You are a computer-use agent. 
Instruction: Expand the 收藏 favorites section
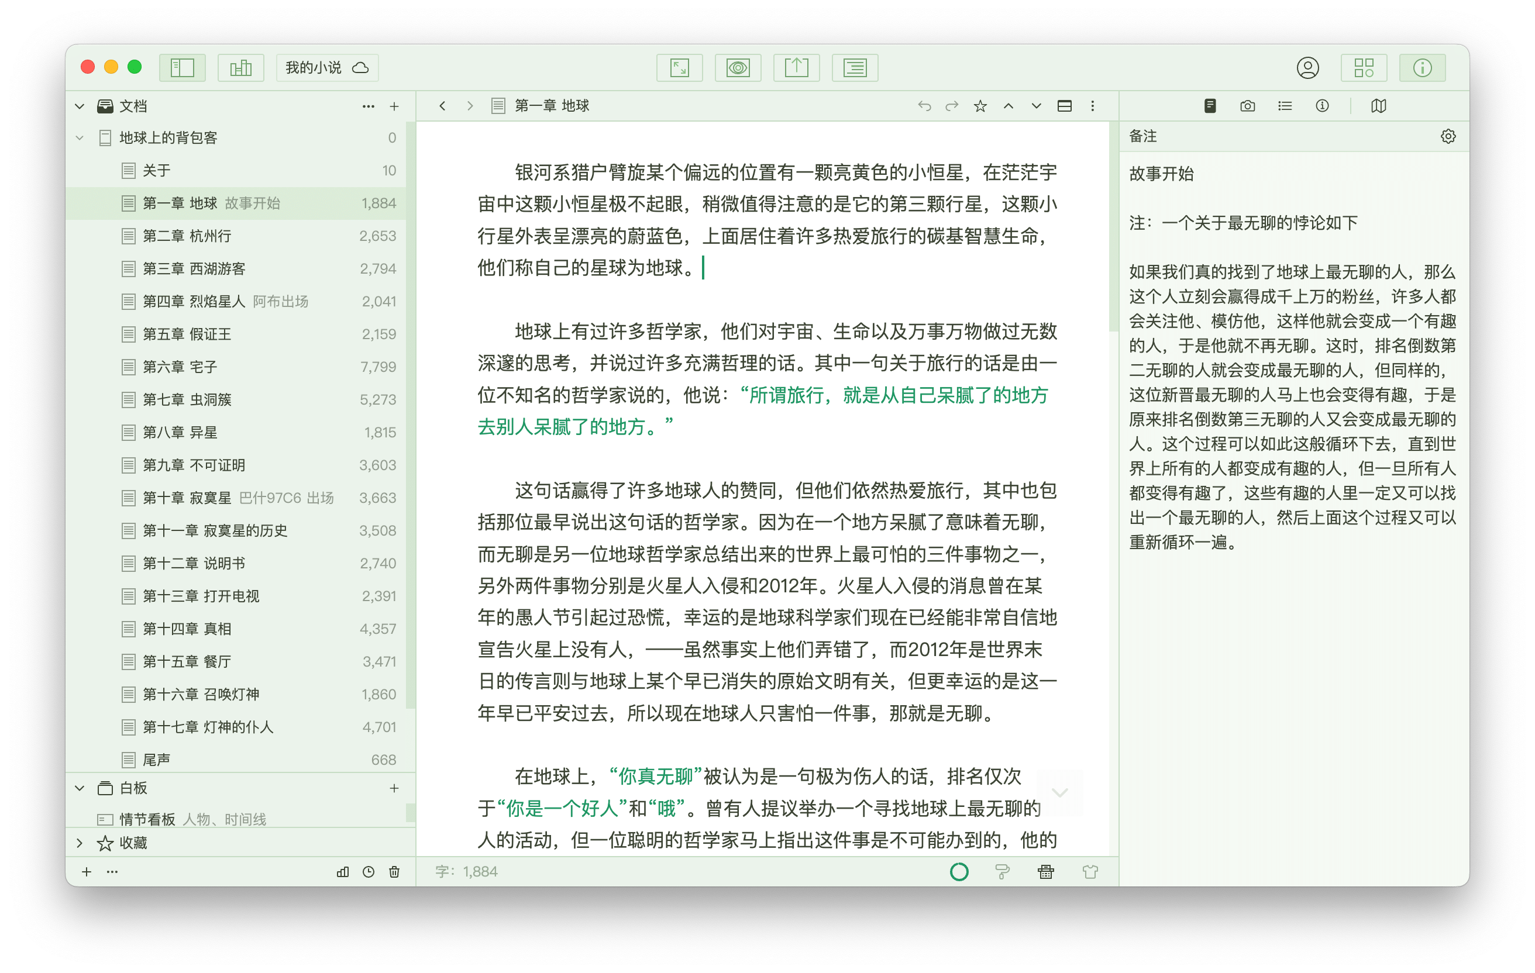pos(80,843)
